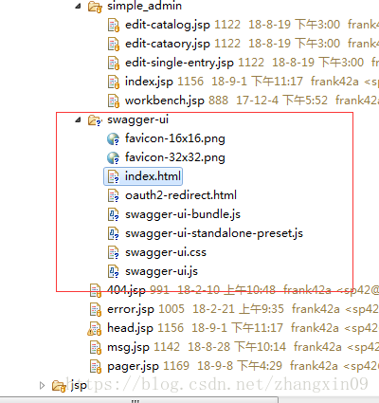Screen dimensions: 379x403
Task: Select swagger-ui.css file name
Action: [x=166, y=252]
